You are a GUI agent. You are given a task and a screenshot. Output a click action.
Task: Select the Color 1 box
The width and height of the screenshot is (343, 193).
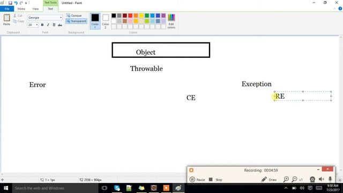tap(95, 21)
